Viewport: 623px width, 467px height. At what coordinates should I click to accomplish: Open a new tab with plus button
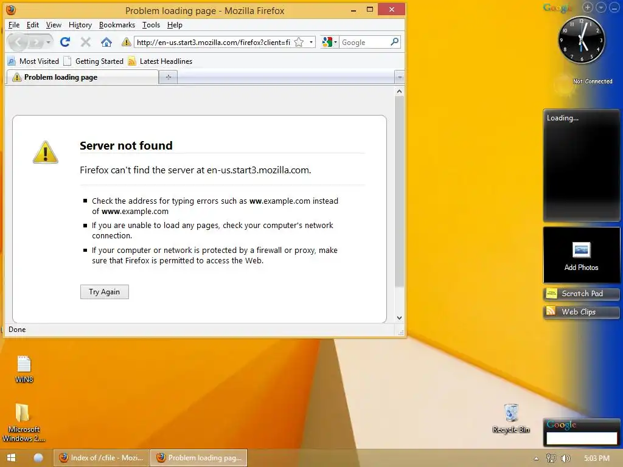click(168, 77)
